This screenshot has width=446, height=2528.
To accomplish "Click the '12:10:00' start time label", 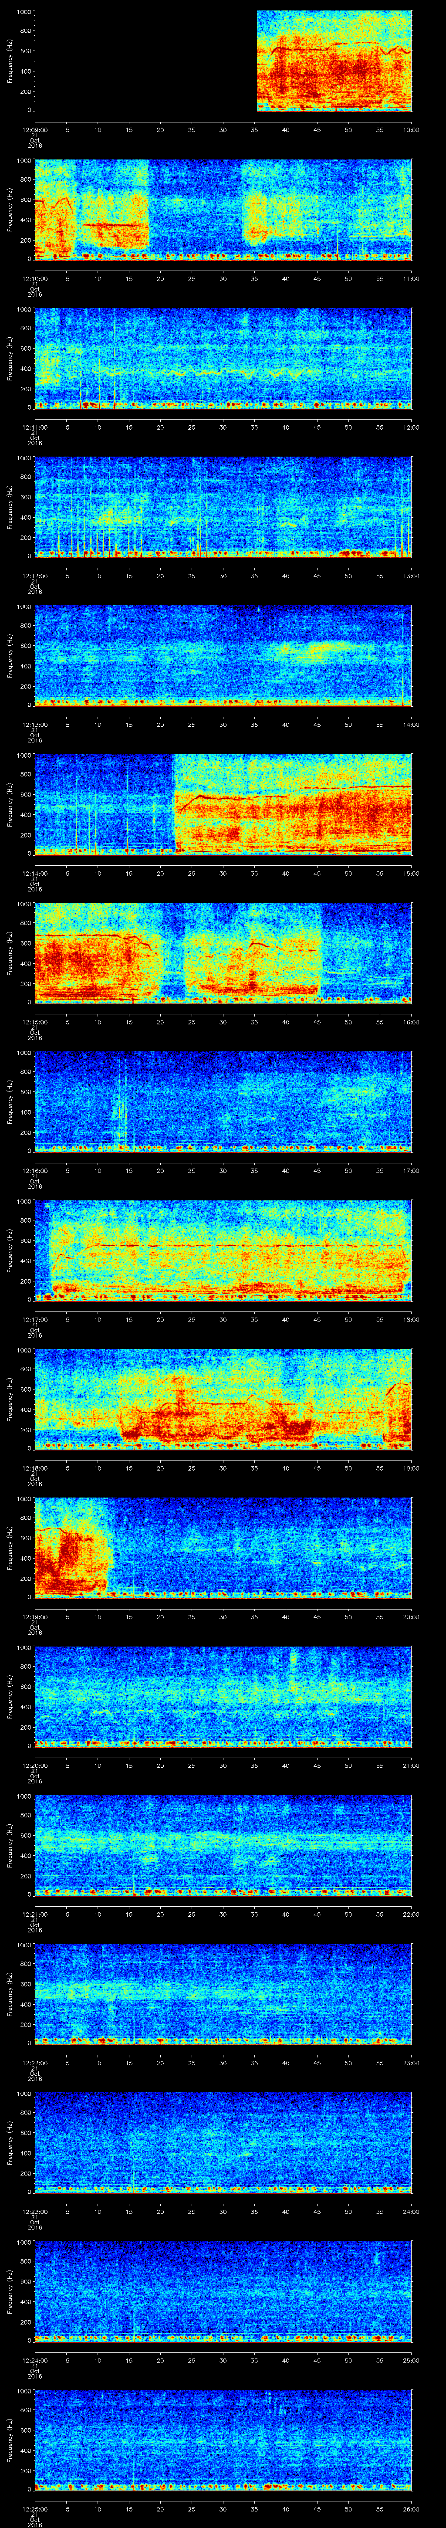I will tap(35, 279).
